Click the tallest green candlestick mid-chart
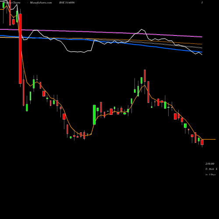219x219 pixels. tap(95, 115)
